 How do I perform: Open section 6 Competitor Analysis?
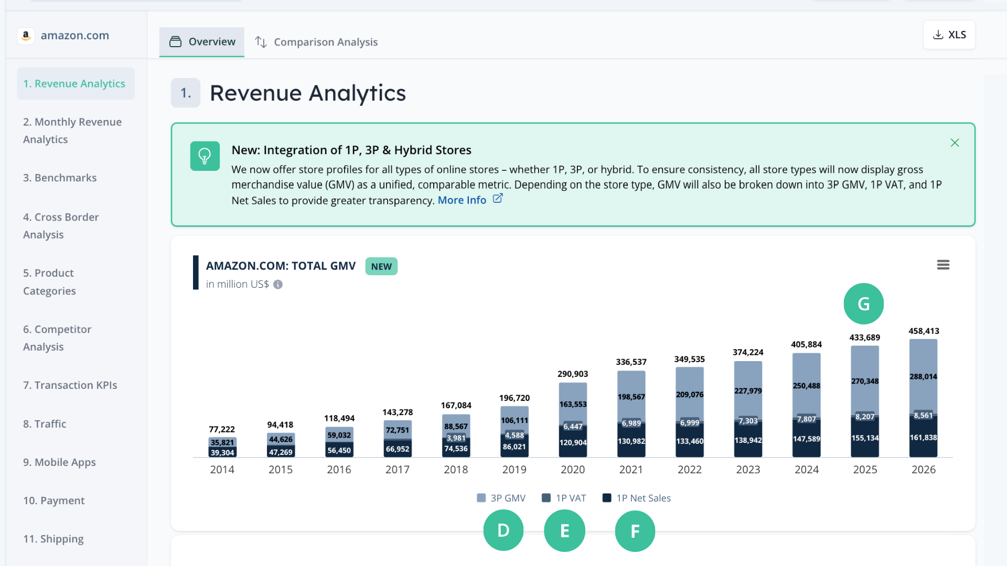57,338
